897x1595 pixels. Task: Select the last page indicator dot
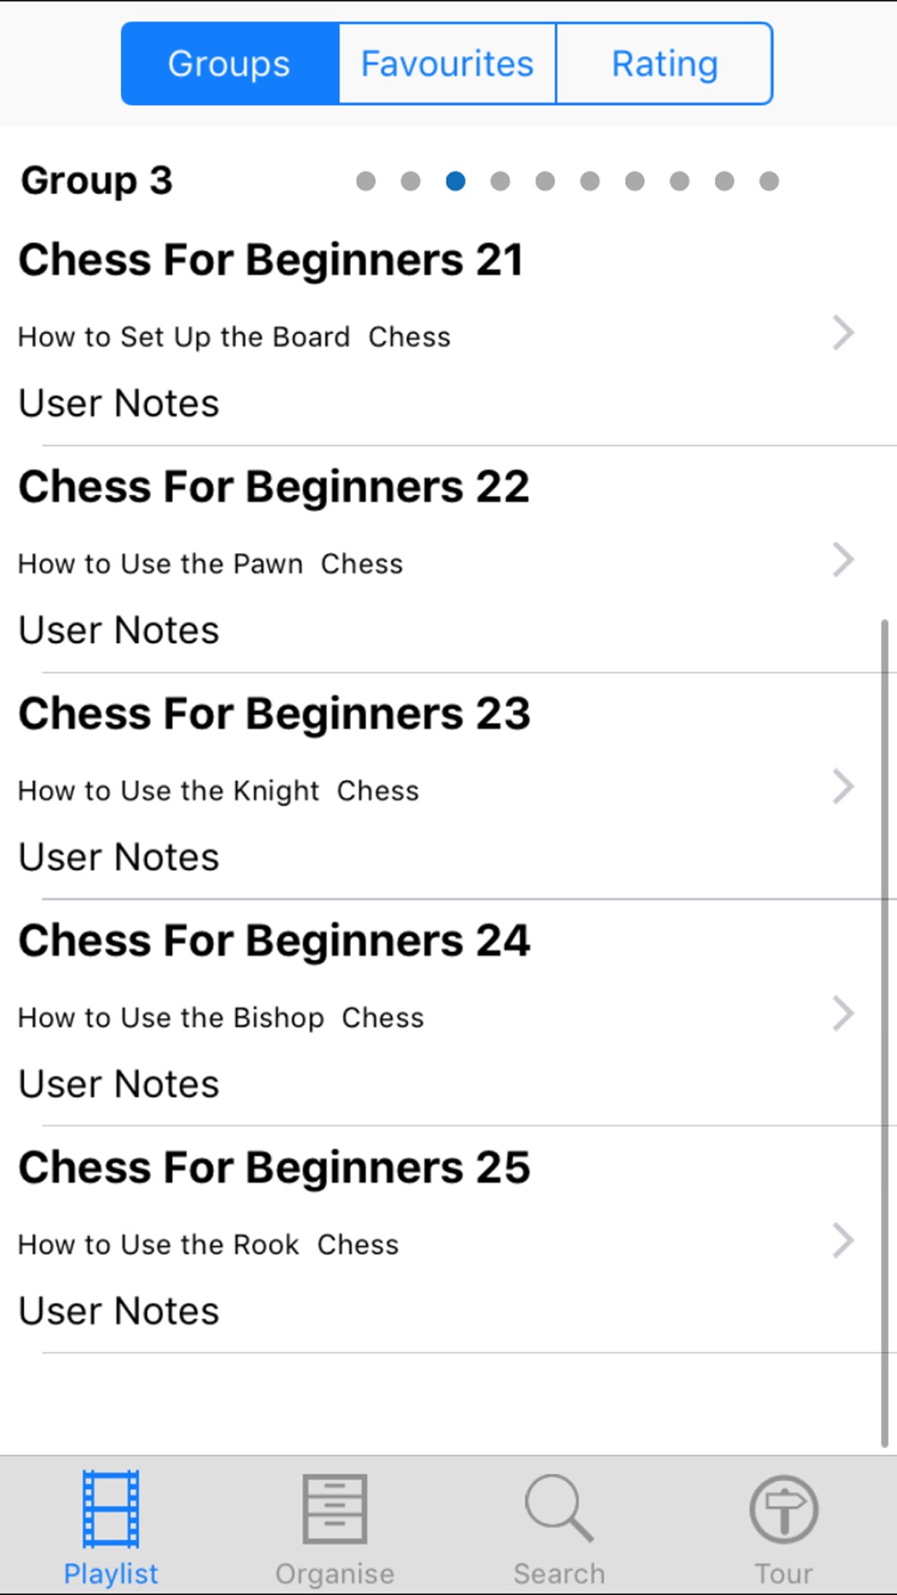(x=769, y=181)
